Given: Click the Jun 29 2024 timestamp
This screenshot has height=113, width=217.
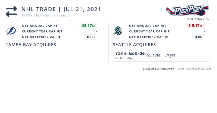Looking at the screenshot, I should (x=199, y=69).
